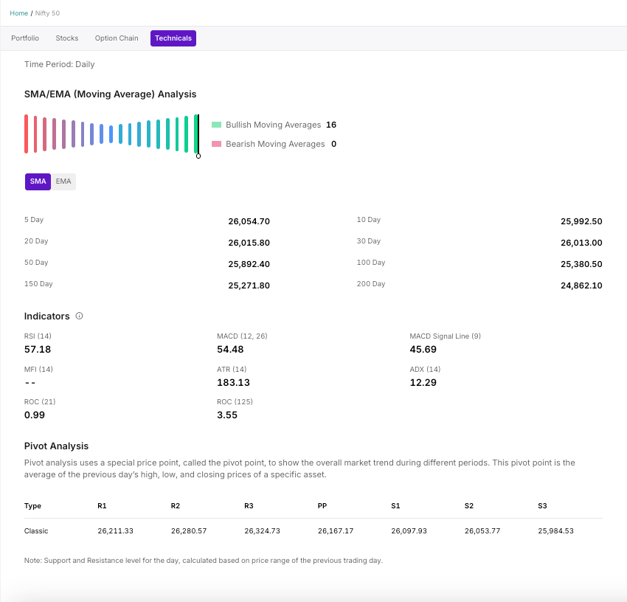The width and height of the screenshot is (627, 602).
Task: Select the Classic row label in Pivot Analysis
Action: 36,531
